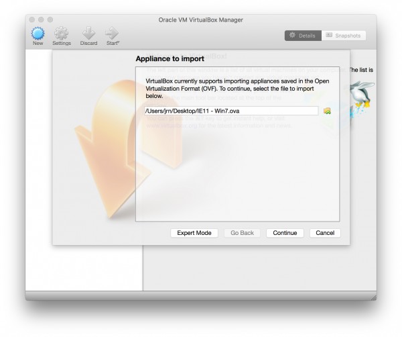The image size is (402, 337).
Task: Click Continue to proceed with import
Action: coord(285,233)
